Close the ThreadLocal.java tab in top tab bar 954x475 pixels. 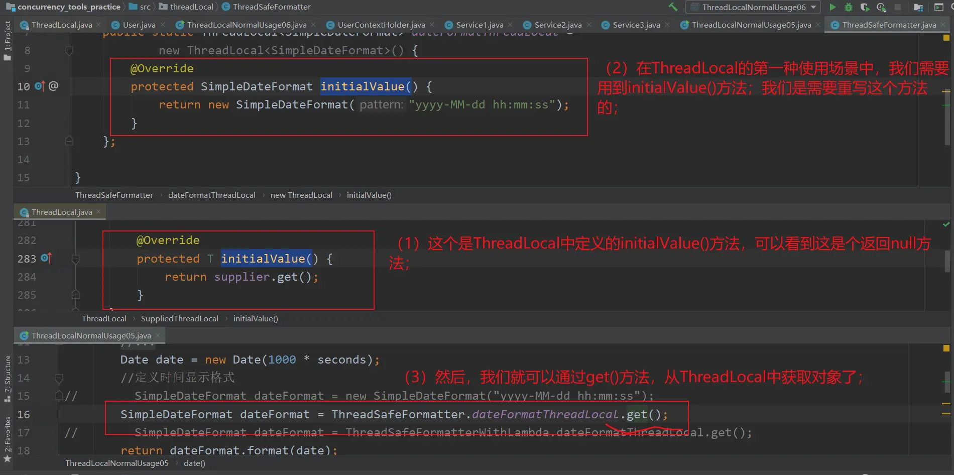tap(98, 25)
